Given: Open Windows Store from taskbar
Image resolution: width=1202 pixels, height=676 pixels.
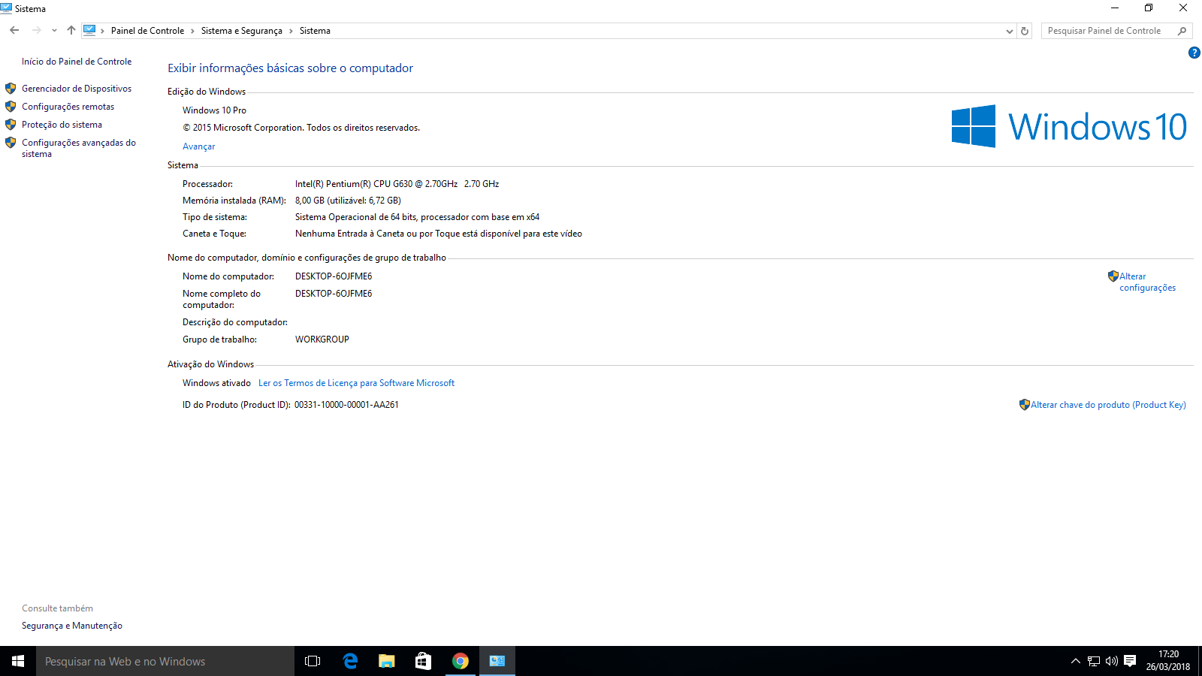Looking at the screenshot, I should (x=423, y=661).
